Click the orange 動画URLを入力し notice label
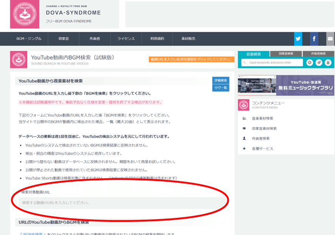This screenshot has height=235, width=335. pyautogui.click(x=191, y=59)
